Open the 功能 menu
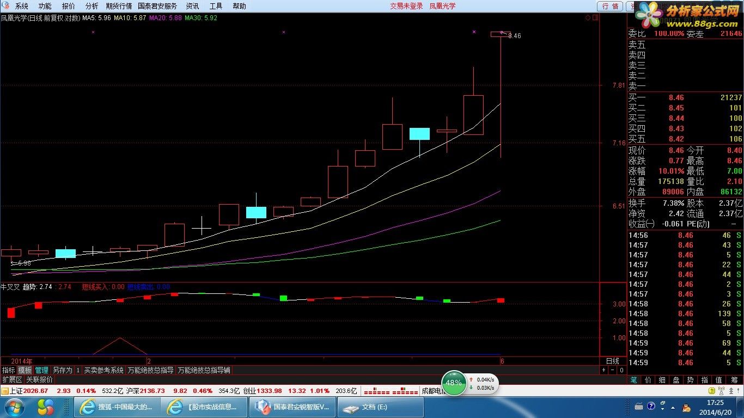 45,6
